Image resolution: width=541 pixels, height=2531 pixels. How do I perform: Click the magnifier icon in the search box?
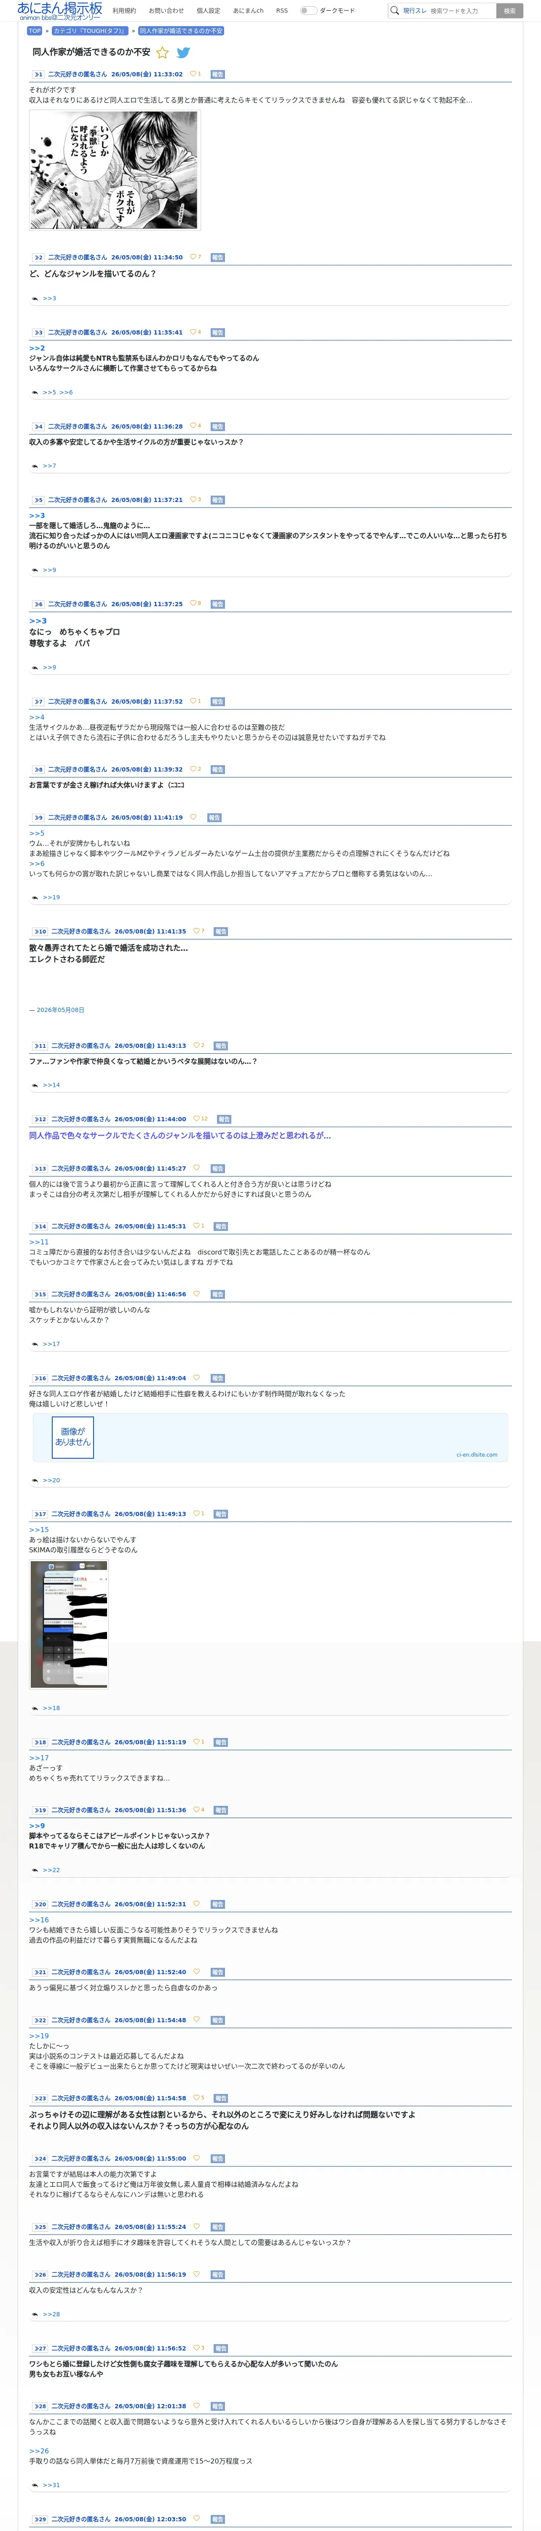click(x=395, y=11)
